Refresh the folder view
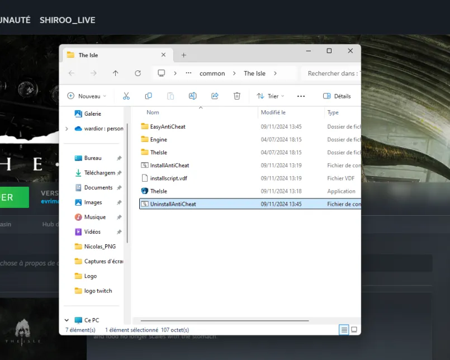Viewport: 450px width, 360px height. coord(138,73)
